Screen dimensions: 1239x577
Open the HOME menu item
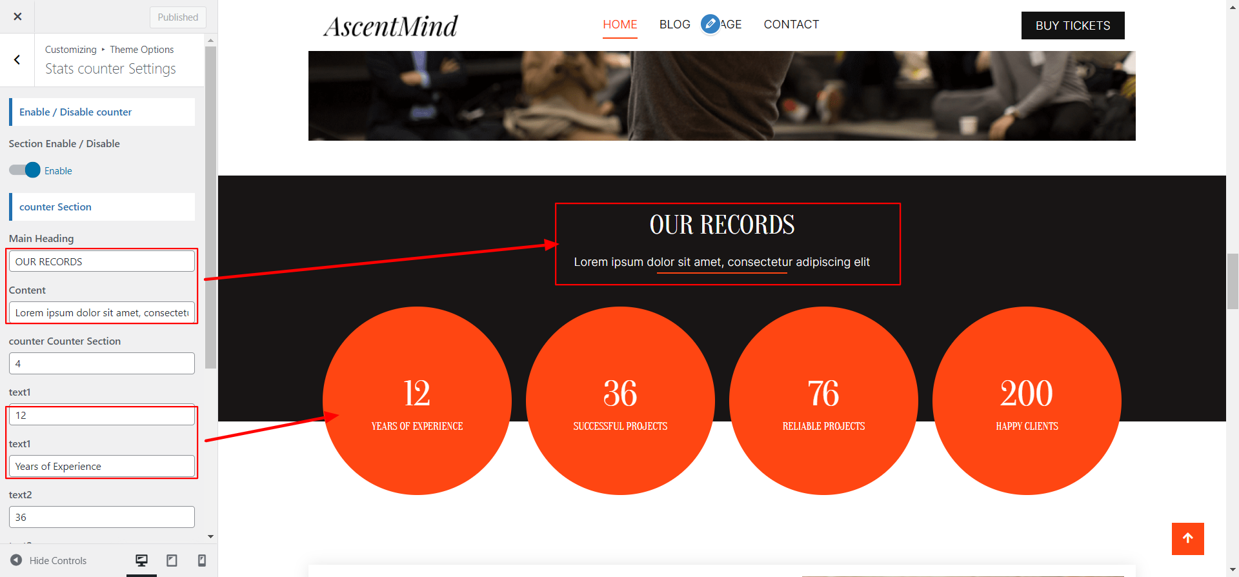(619, 25)
